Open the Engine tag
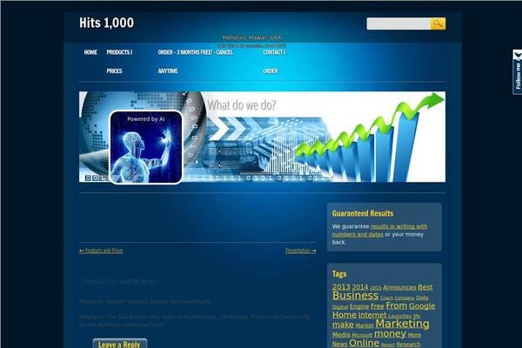 tap(359, 306)
